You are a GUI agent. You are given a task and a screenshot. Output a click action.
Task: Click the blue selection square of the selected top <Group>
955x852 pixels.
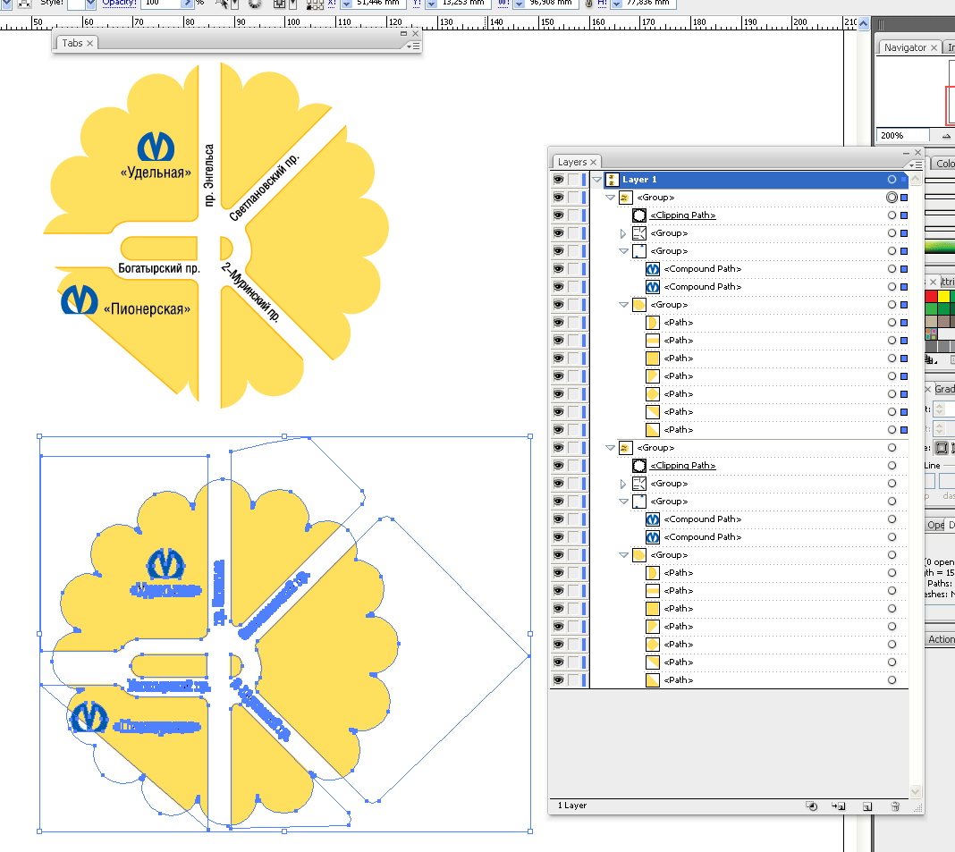click(904, 198)
